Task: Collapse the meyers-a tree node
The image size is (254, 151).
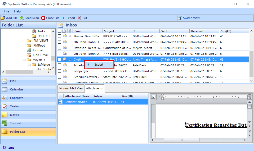Action: click(24, 60)
